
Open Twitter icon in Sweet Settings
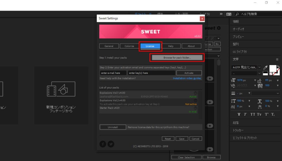pyautogui.click(x=111, y=144)
